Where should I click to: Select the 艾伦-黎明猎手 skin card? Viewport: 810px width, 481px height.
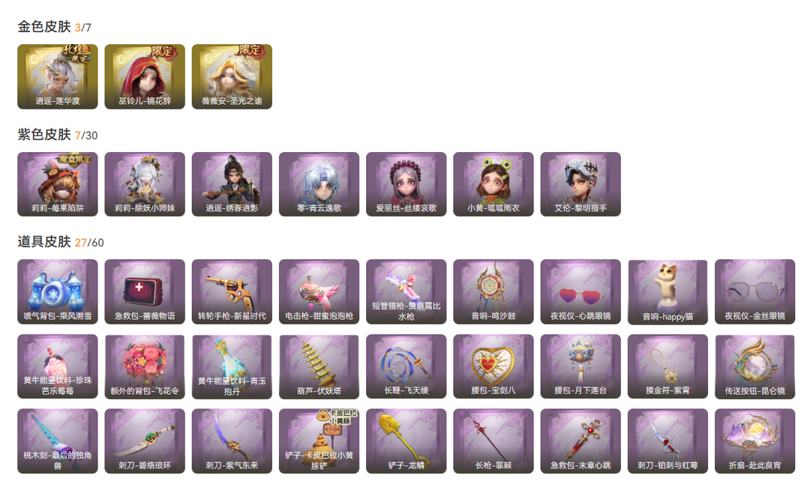pyautogui.click(x=580, y=184)
